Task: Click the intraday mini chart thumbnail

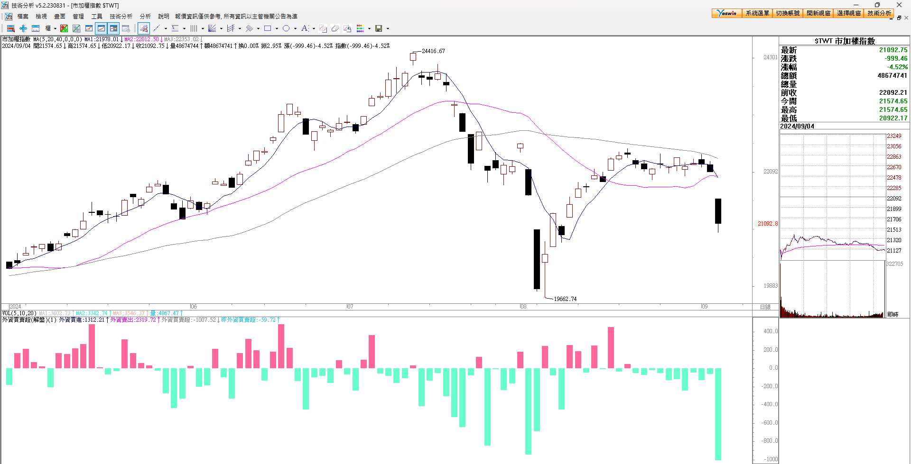Action: pos(833,225)
